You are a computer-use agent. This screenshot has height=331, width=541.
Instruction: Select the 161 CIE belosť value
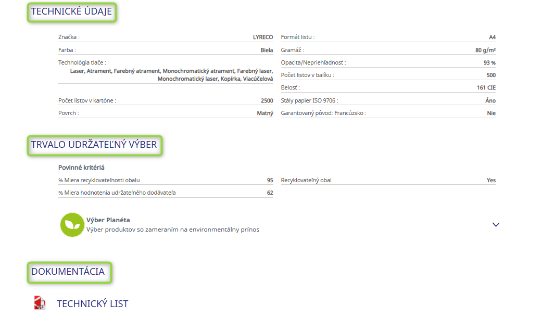point(486,88)
